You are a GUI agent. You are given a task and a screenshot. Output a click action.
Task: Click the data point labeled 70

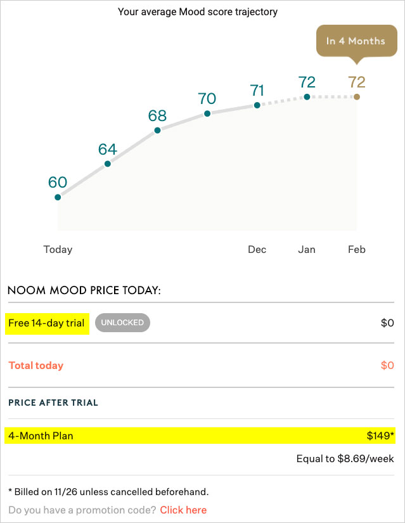coord(207,113)
